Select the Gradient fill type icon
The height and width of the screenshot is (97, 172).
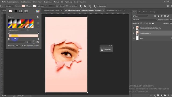pos(21,11)
